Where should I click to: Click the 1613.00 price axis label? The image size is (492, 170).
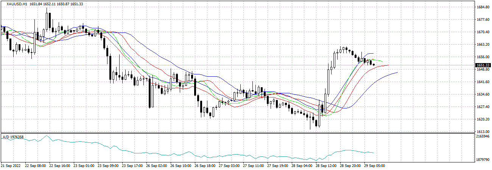(x=483, y=131)
